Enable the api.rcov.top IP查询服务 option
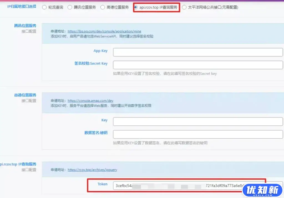The width and height of the screenshot is (284, 198). 136,7
